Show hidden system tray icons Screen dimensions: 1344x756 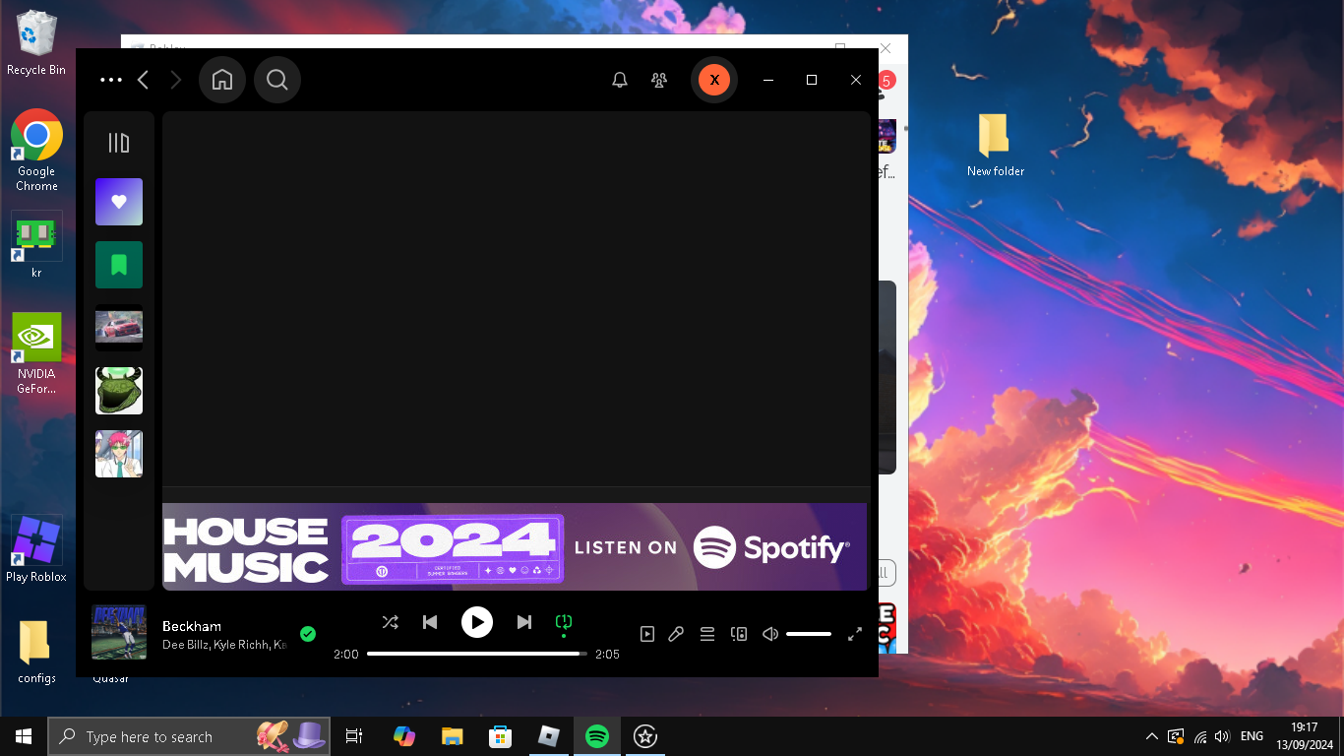pyautogui.click(x=1152, y=736)
